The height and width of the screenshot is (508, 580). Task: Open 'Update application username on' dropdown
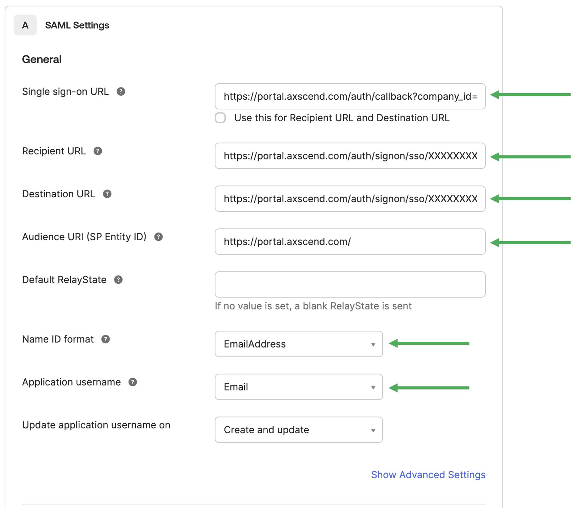(298, 430)
